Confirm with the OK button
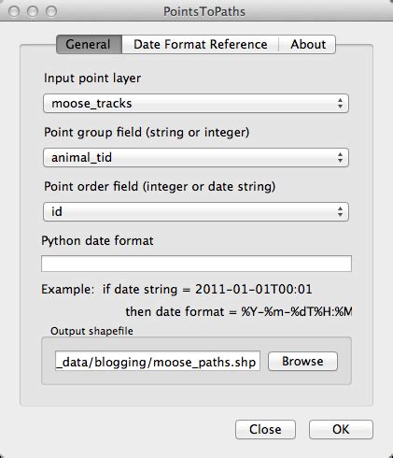Viewport: 393px width, 458px height. coord(341,430)
